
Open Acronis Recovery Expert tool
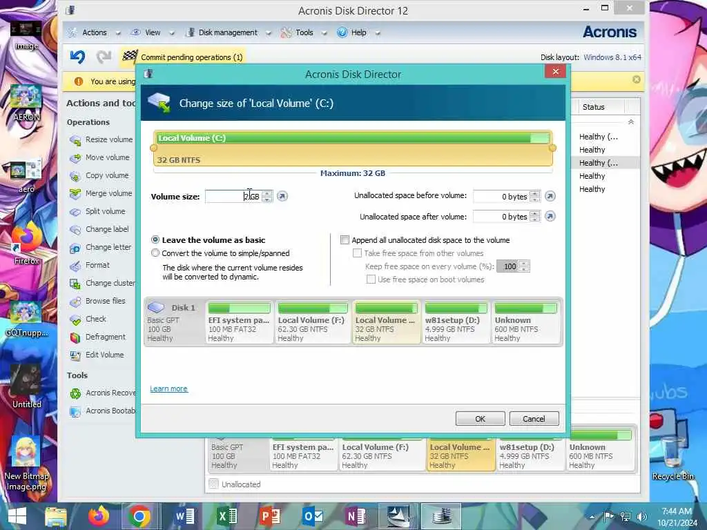pos(102,393)
